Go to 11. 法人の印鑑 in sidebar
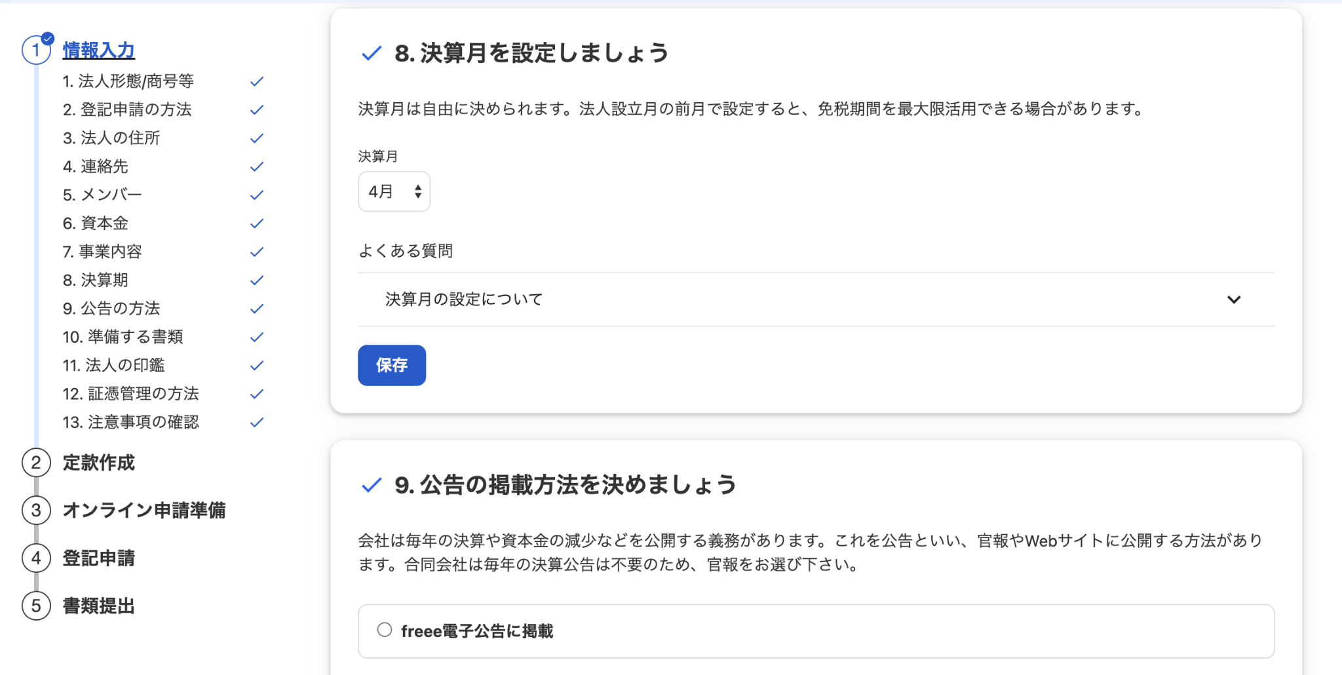The image size is (1342, 675). point(114,365)
